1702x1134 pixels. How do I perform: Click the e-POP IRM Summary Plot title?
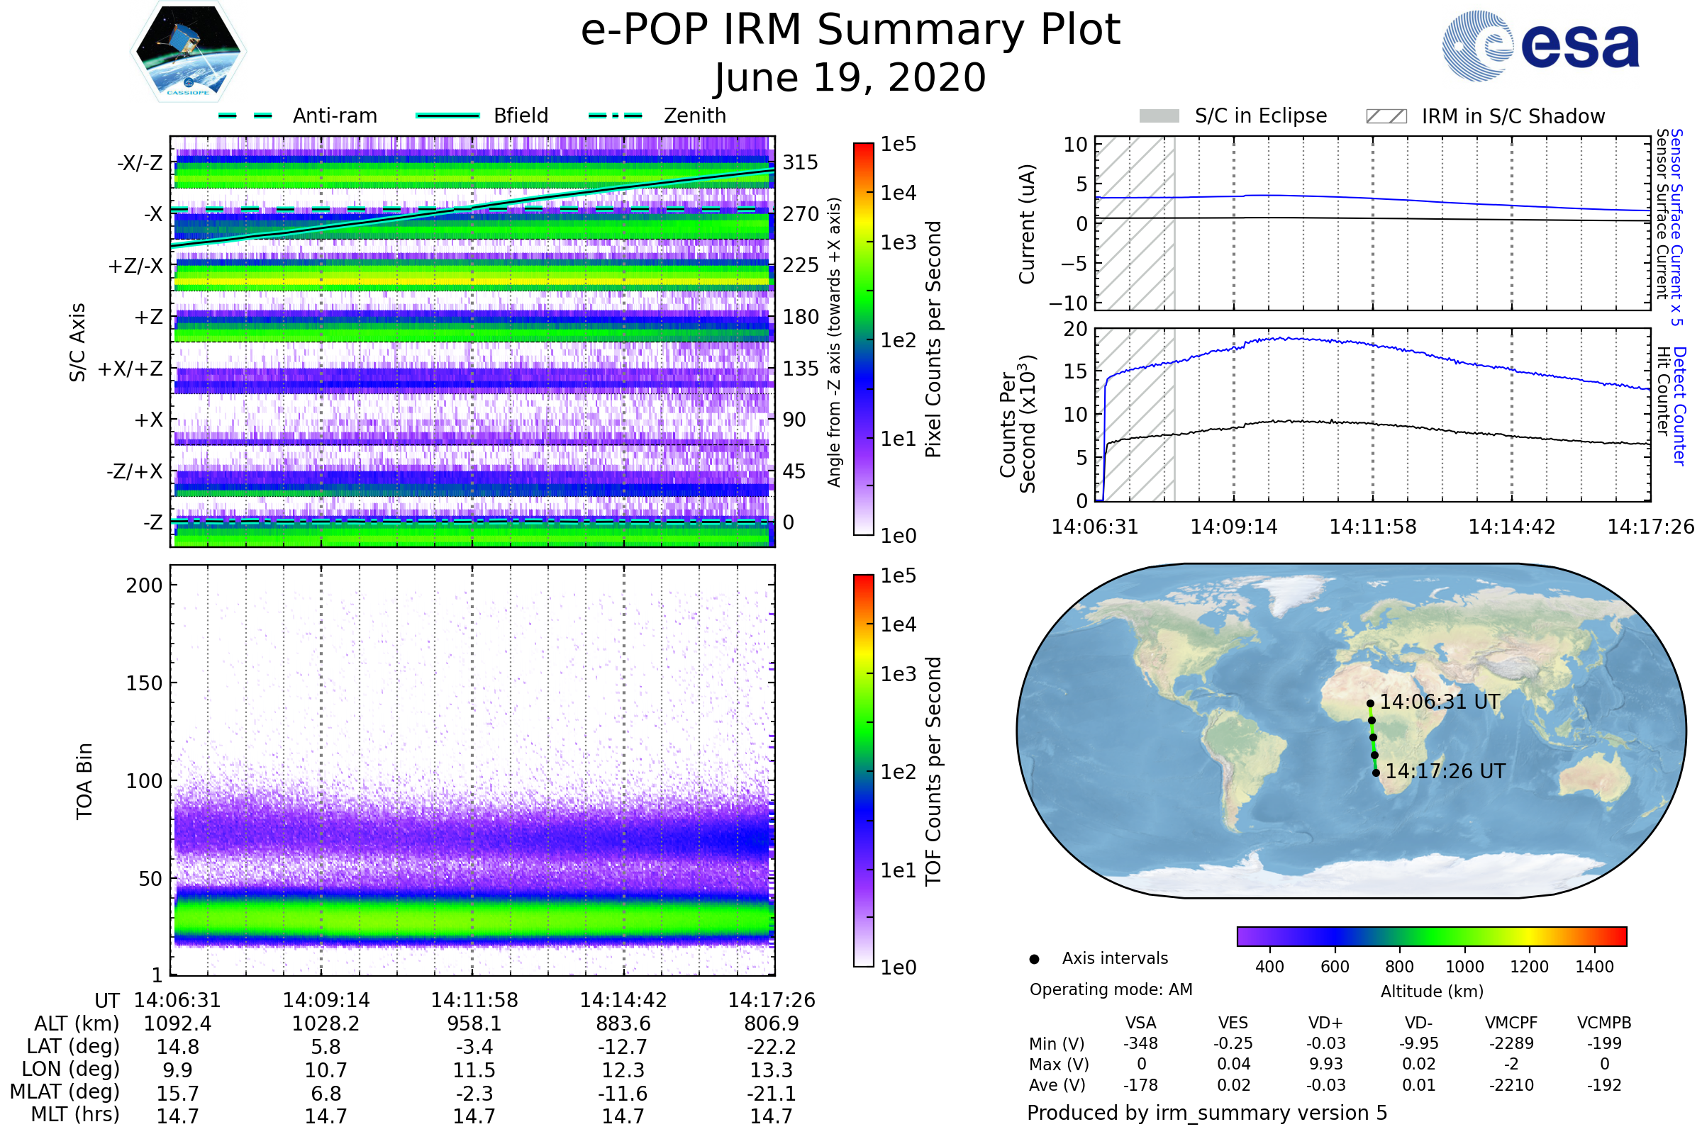850,30
